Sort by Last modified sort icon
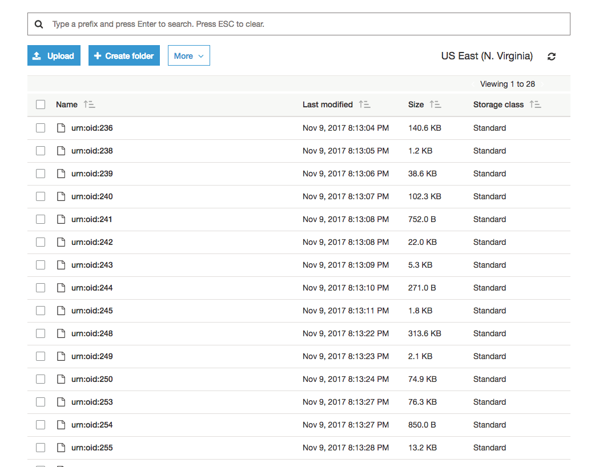The height and width of the screenshot is (467, 607). coord(364,104)
